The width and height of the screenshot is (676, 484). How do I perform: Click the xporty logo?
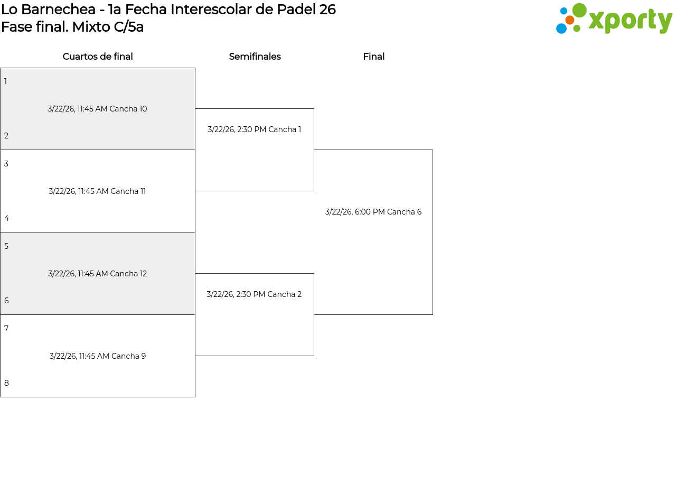pyautogui.click(x=614, y=19)
